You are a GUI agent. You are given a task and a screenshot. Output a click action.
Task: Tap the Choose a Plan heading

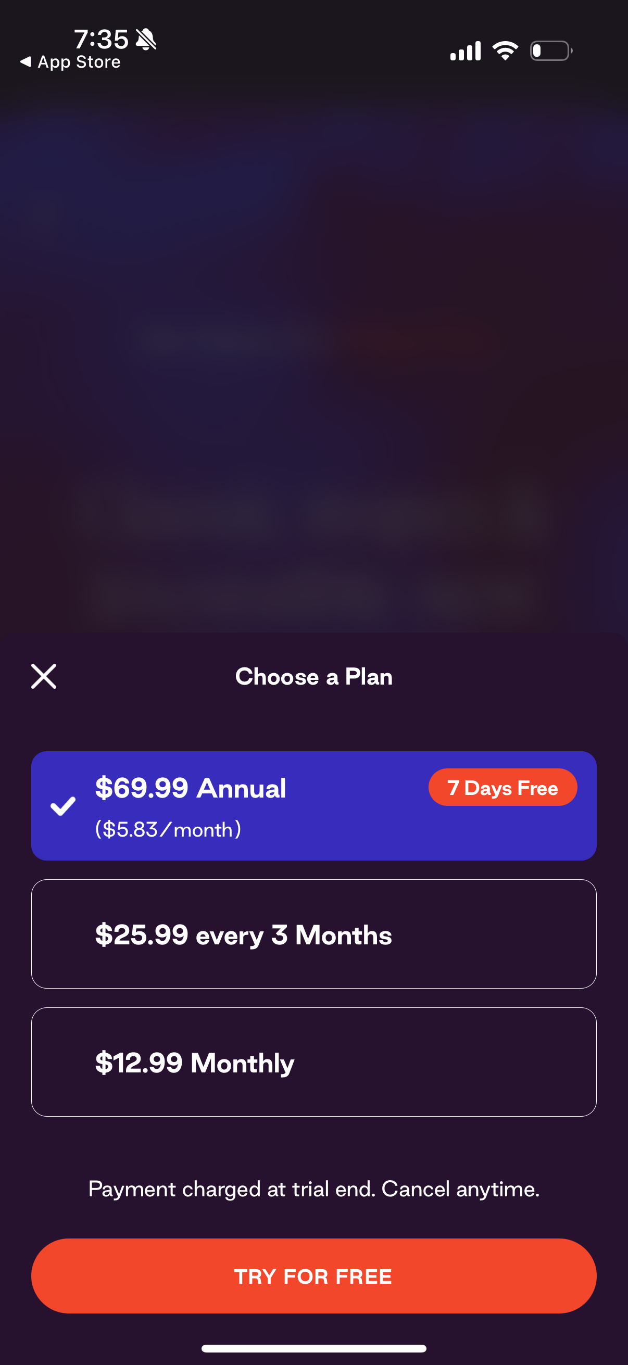[x=313, y=677]
